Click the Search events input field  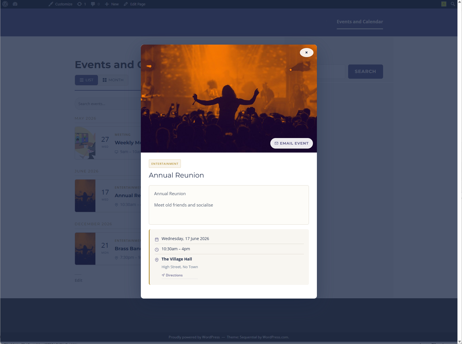click(x=108, y=104)
